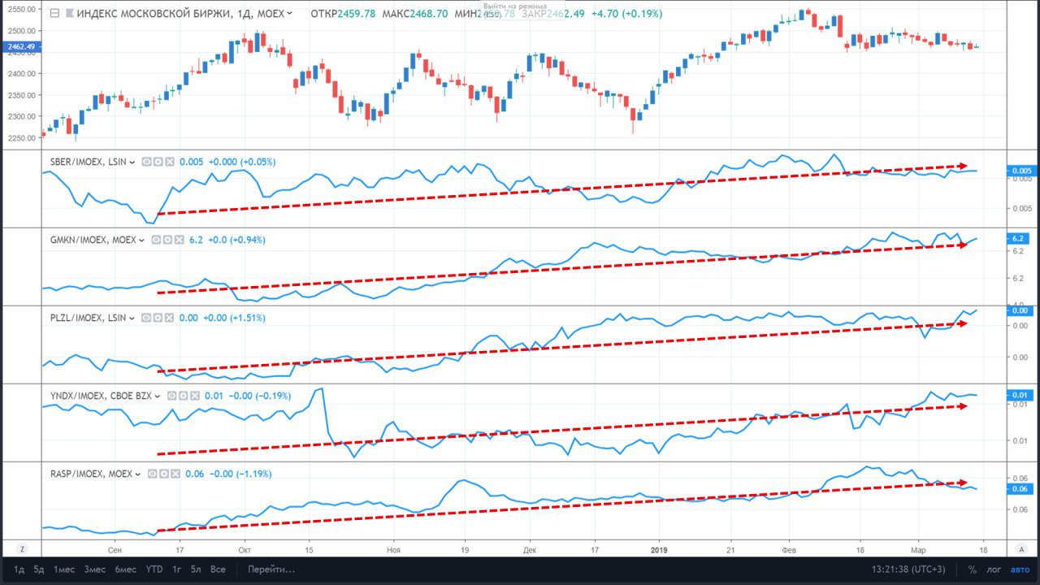Click the 2550.00 price axis label

click(21, 10)
